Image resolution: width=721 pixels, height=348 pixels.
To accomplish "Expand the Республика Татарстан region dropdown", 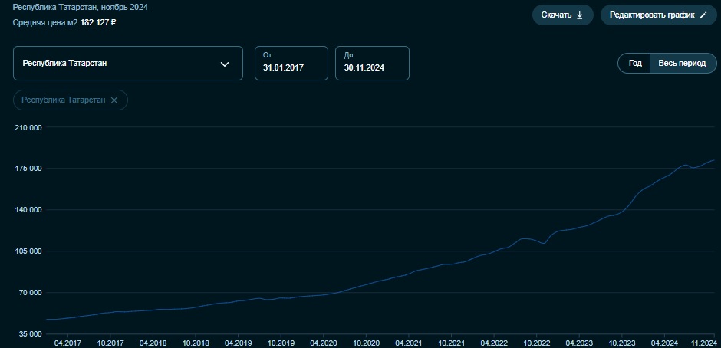I will [128, 64].
